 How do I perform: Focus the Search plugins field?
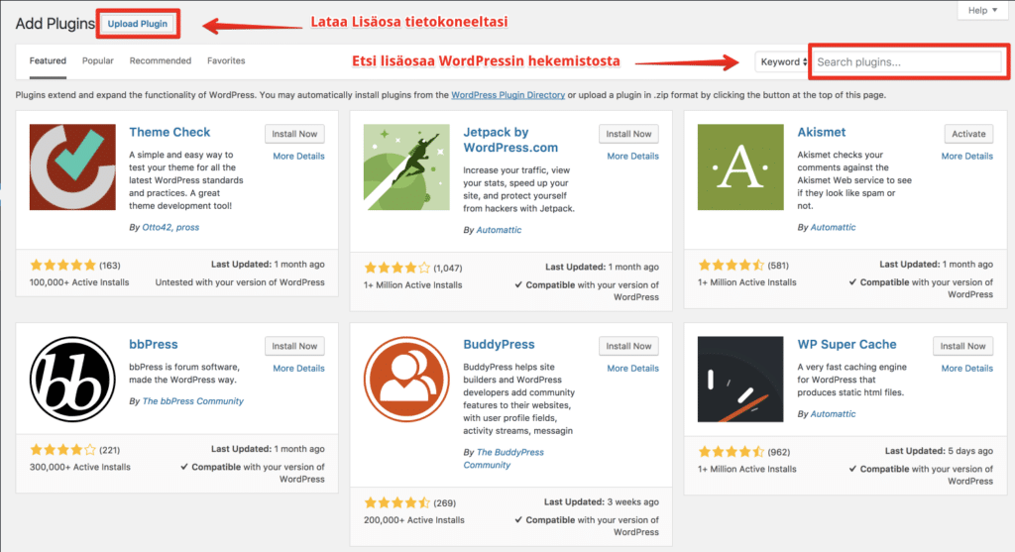click(906, 62)
